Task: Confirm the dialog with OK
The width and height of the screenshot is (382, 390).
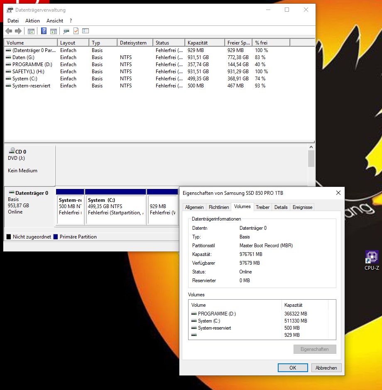Action: tap(293, 368)
